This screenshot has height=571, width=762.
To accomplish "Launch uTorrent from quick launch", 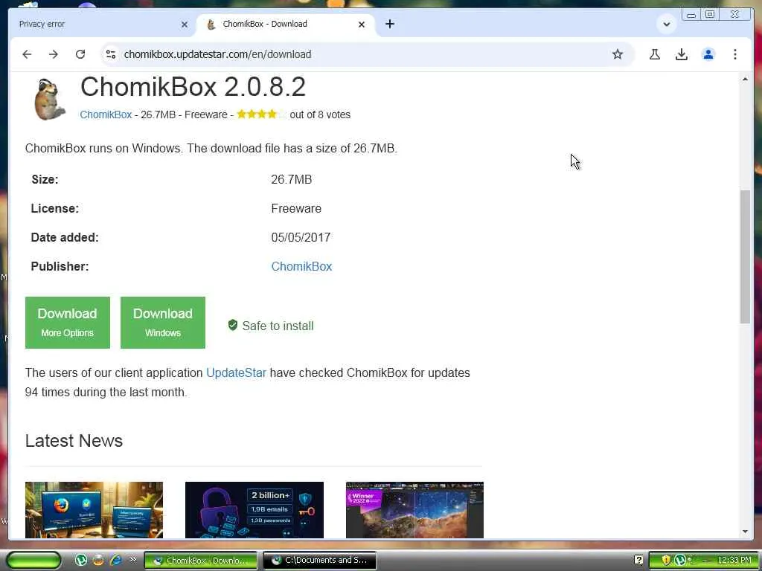I will 80,561.
